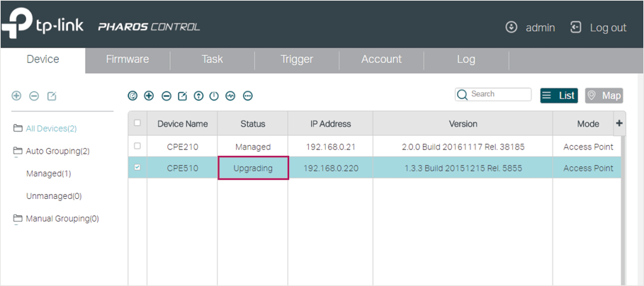
Task: Click the light edit group pencil icon
Action: tap(52, 96)
